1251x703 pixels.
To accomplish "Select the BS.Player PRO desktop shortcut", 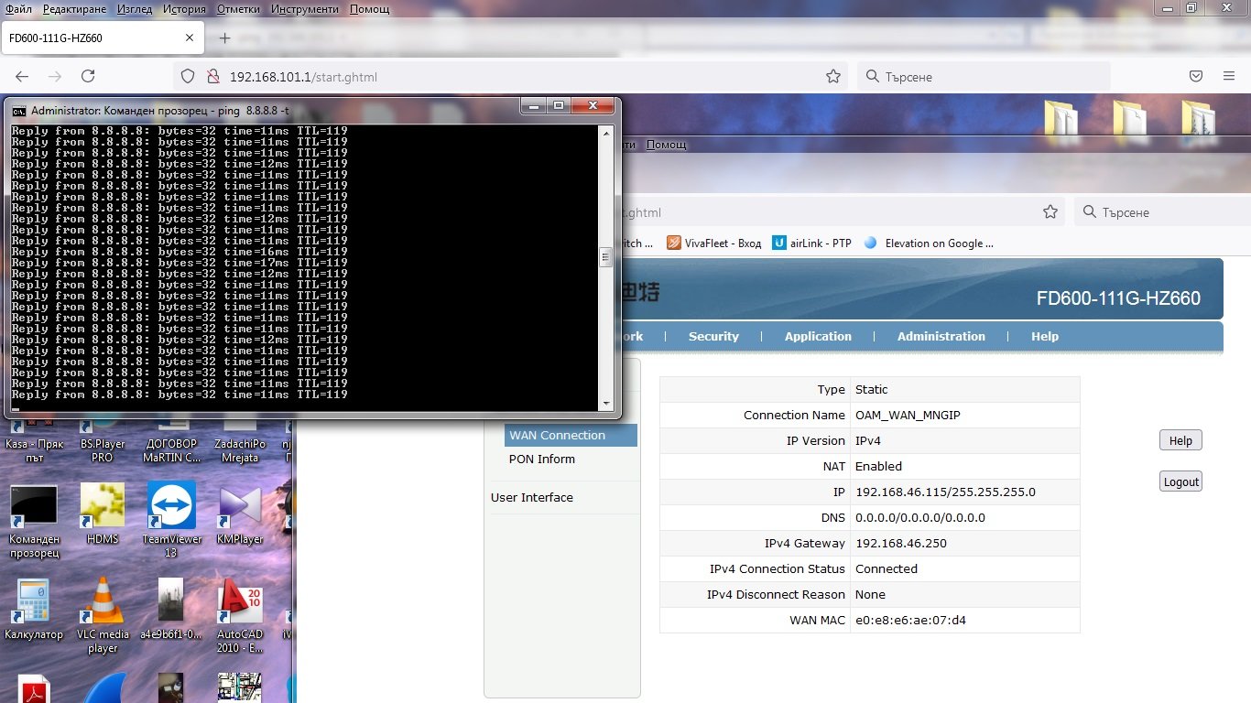I will (x=103, y=442).
